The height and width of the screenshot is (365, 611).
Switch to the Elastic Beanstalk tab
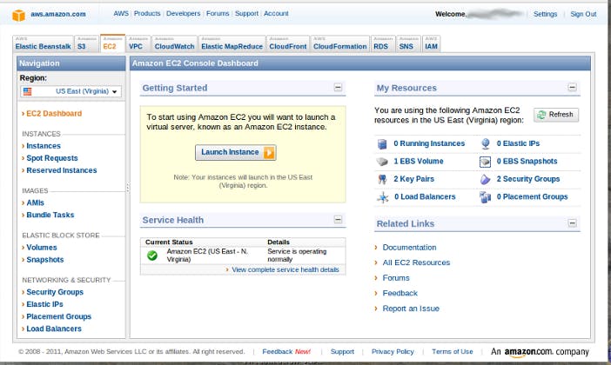click(x=44, y=43)
